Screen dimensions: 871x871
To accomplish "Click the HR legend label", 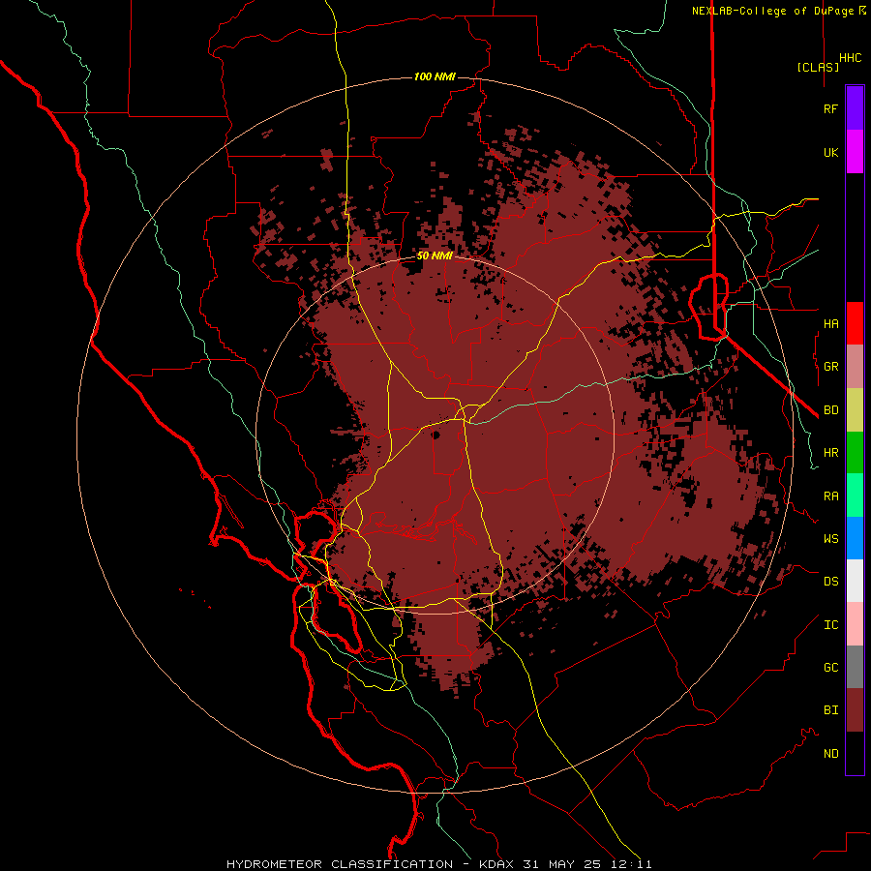I will [x=830, y=452].
